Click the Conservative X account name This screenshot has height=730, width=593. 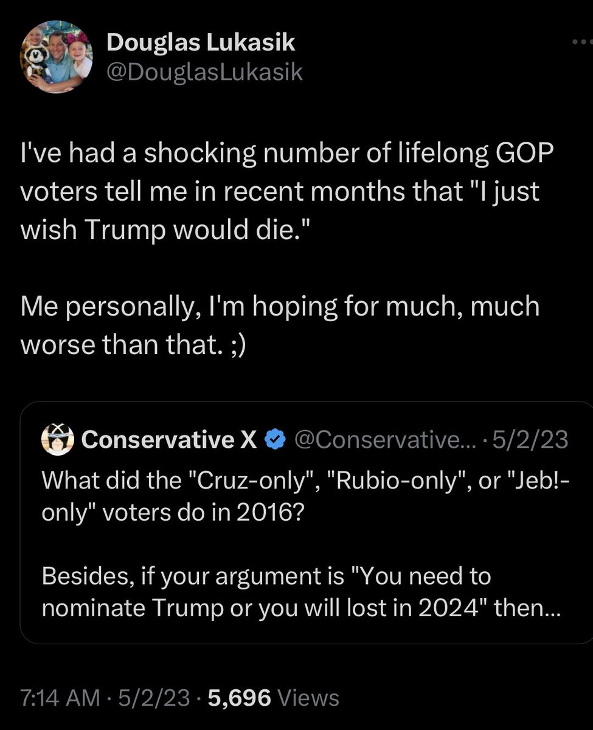tap(168, 439)
